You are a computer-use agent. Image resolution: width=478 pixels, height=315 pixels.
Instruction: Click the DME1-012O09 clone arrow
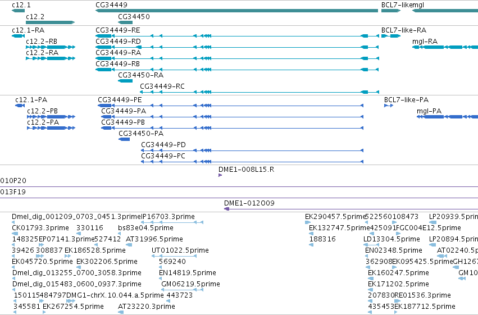(351, 209)
